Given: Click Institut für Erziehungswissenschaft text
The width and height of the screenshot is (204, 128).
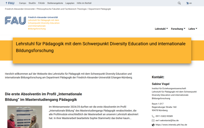Looking at the screenshot, I should [x=169, y=88].
